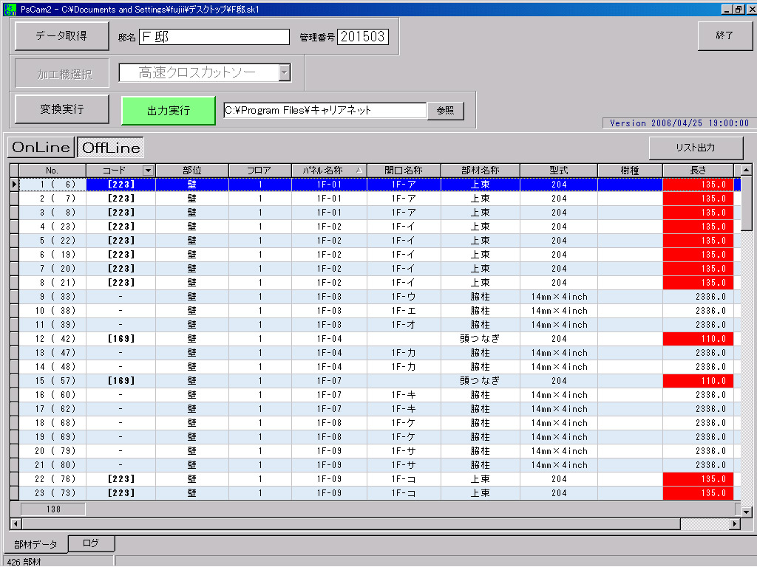The height and width of the screenshot is (567, 757).
Task: Click the vertical scrollbar up arrow
Action: 746,171
